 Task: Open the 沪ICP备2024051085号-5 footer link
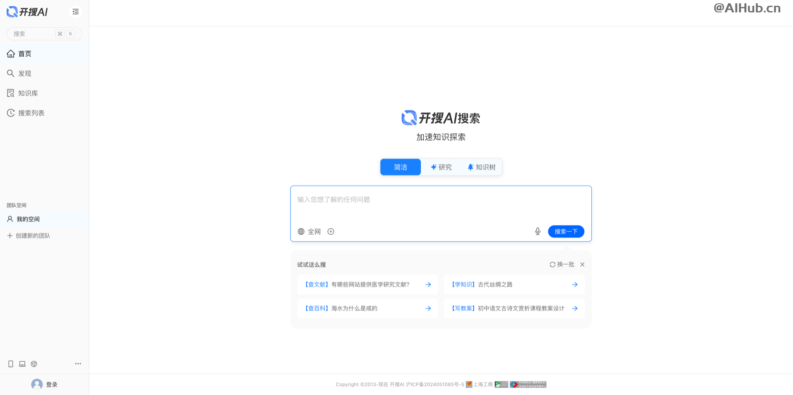(435, 384)
